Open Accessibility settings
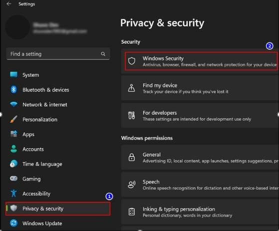This screenshot has height=231, width=279. (58, 194)
